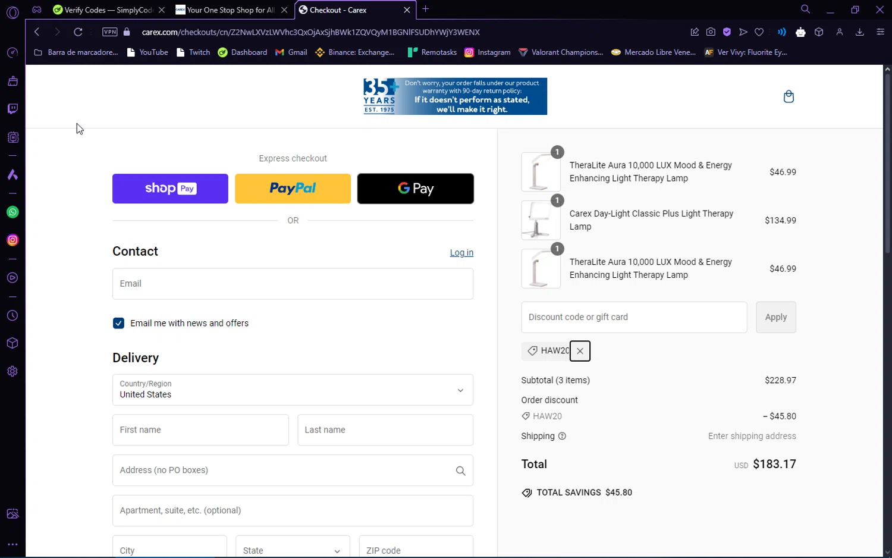Open the Easy Setup menu icon
The width and height of the screenshot is (892, 558).
click(880, 32)
